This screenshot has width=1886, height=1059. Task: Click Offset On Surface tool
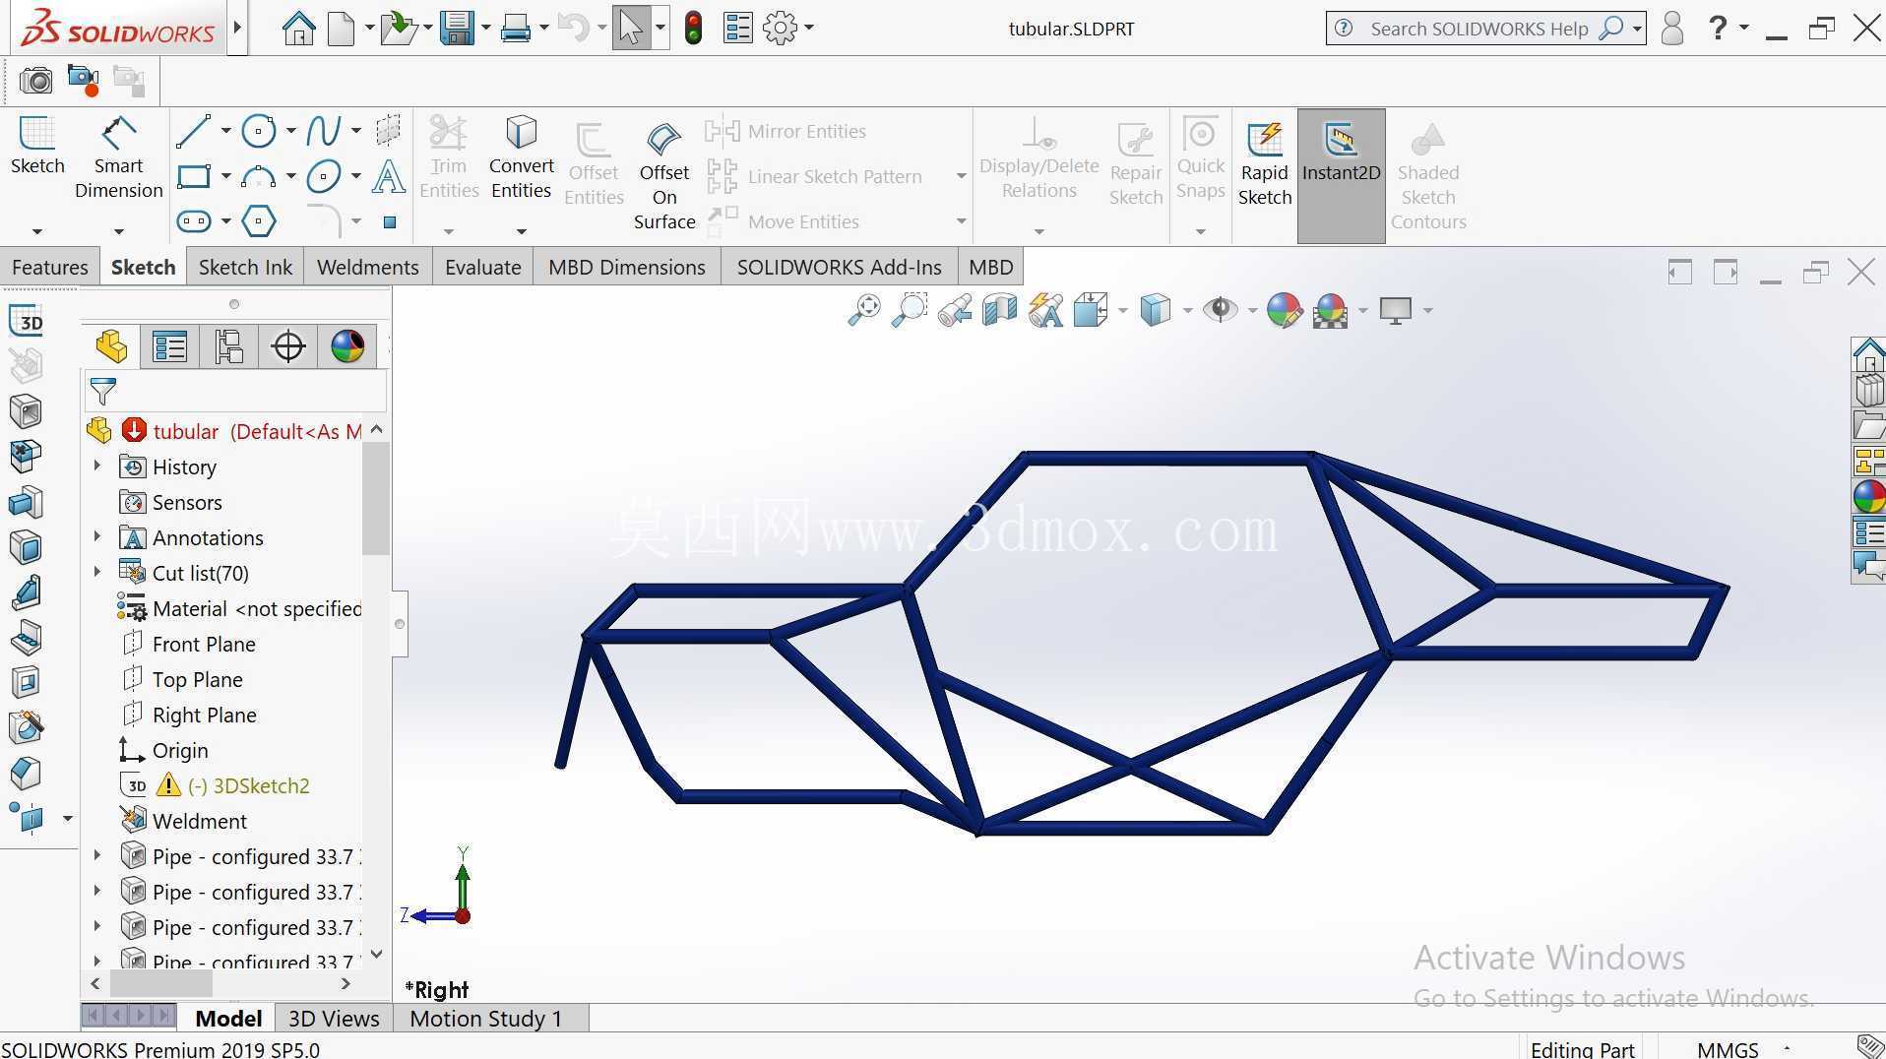664,177
